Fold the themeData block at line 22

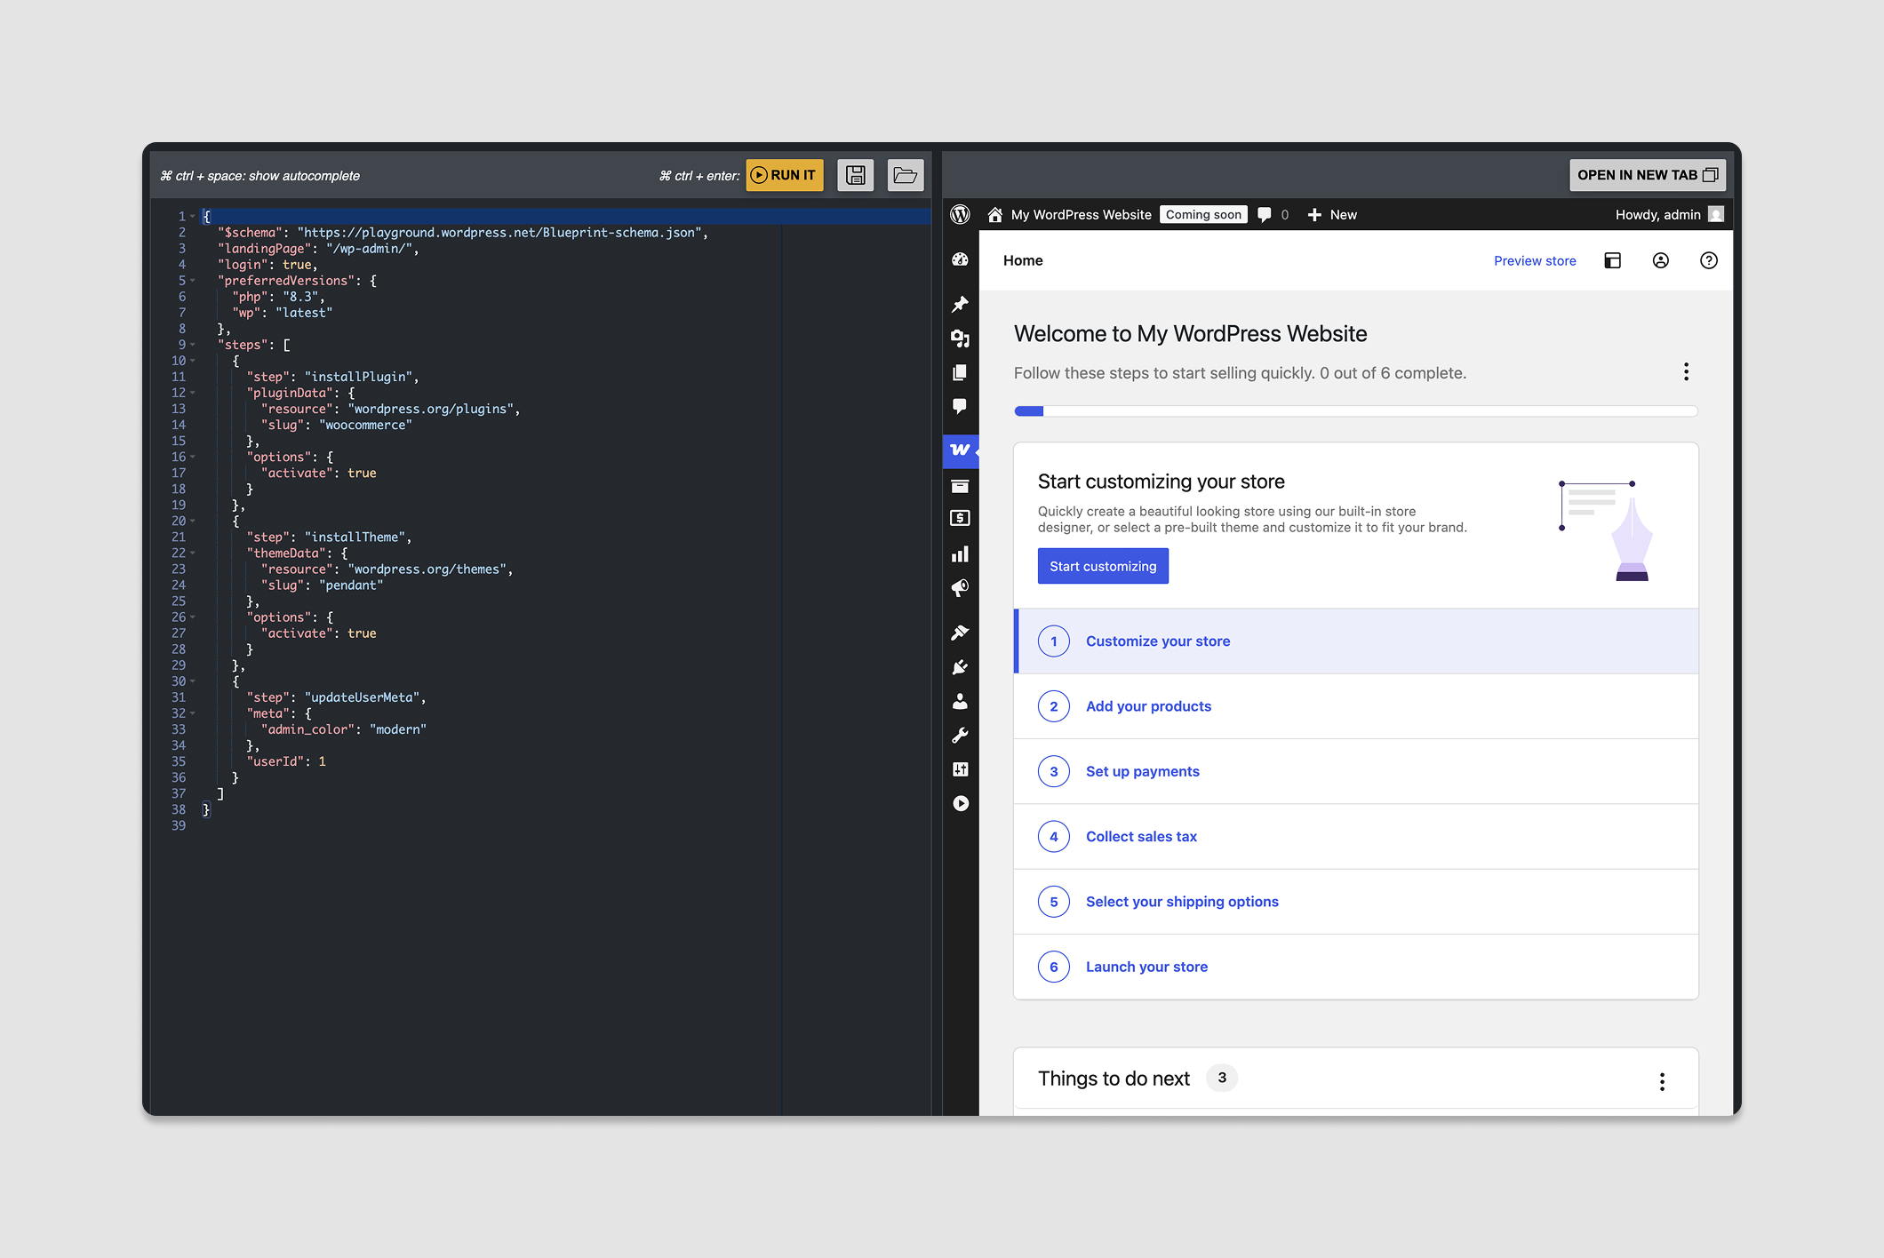click(x=193, y=553)
